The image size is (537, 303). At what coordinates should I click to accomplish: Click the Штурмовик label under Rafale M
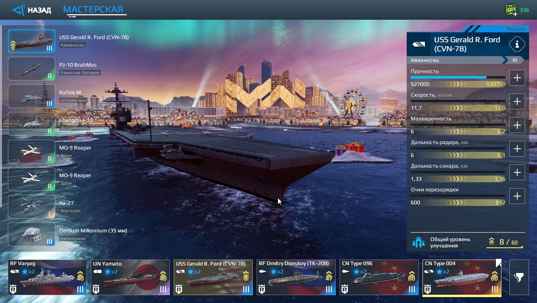73,100
